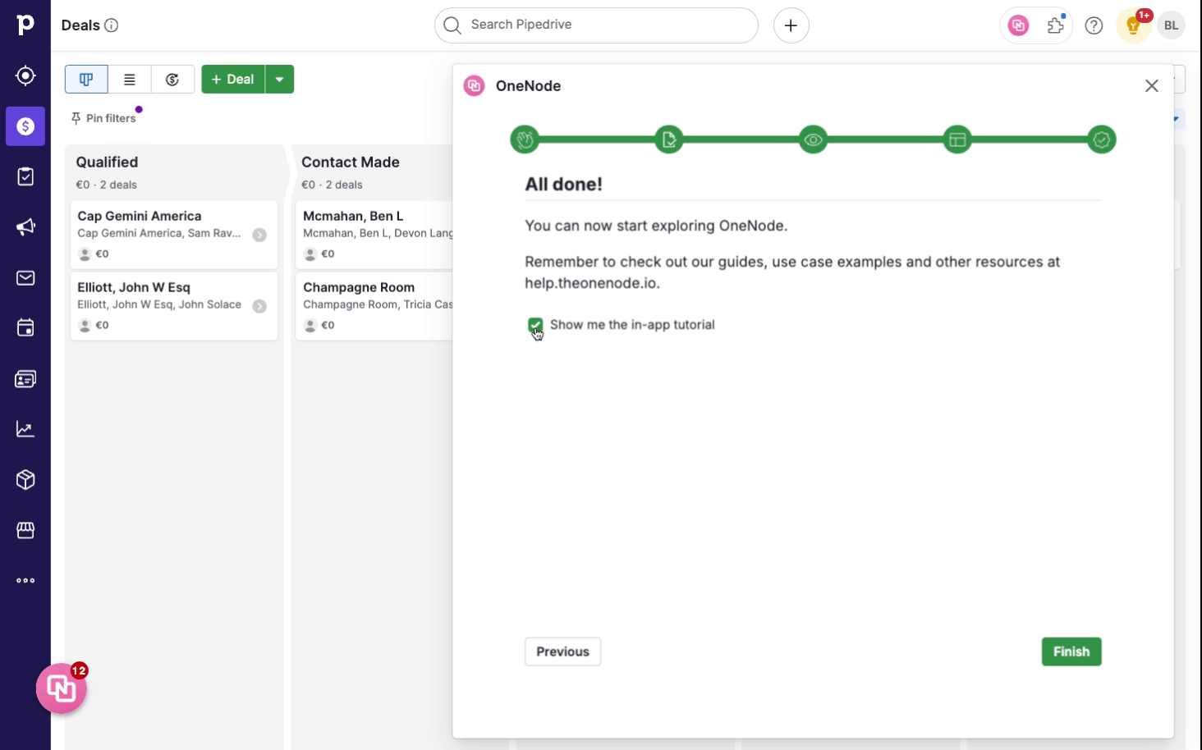Click owner avatar on Mcmahan, Ben L card
This screenshot has height=750, width=1202.
[x=310, y=254]
